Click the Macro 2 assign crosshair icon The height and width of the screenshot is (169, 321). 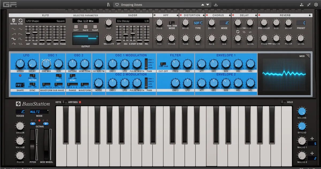click(x=312, y=153)
